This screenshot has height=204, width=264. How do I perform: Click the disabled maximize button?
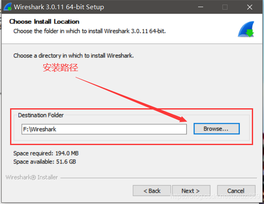(x=225, y=7)
